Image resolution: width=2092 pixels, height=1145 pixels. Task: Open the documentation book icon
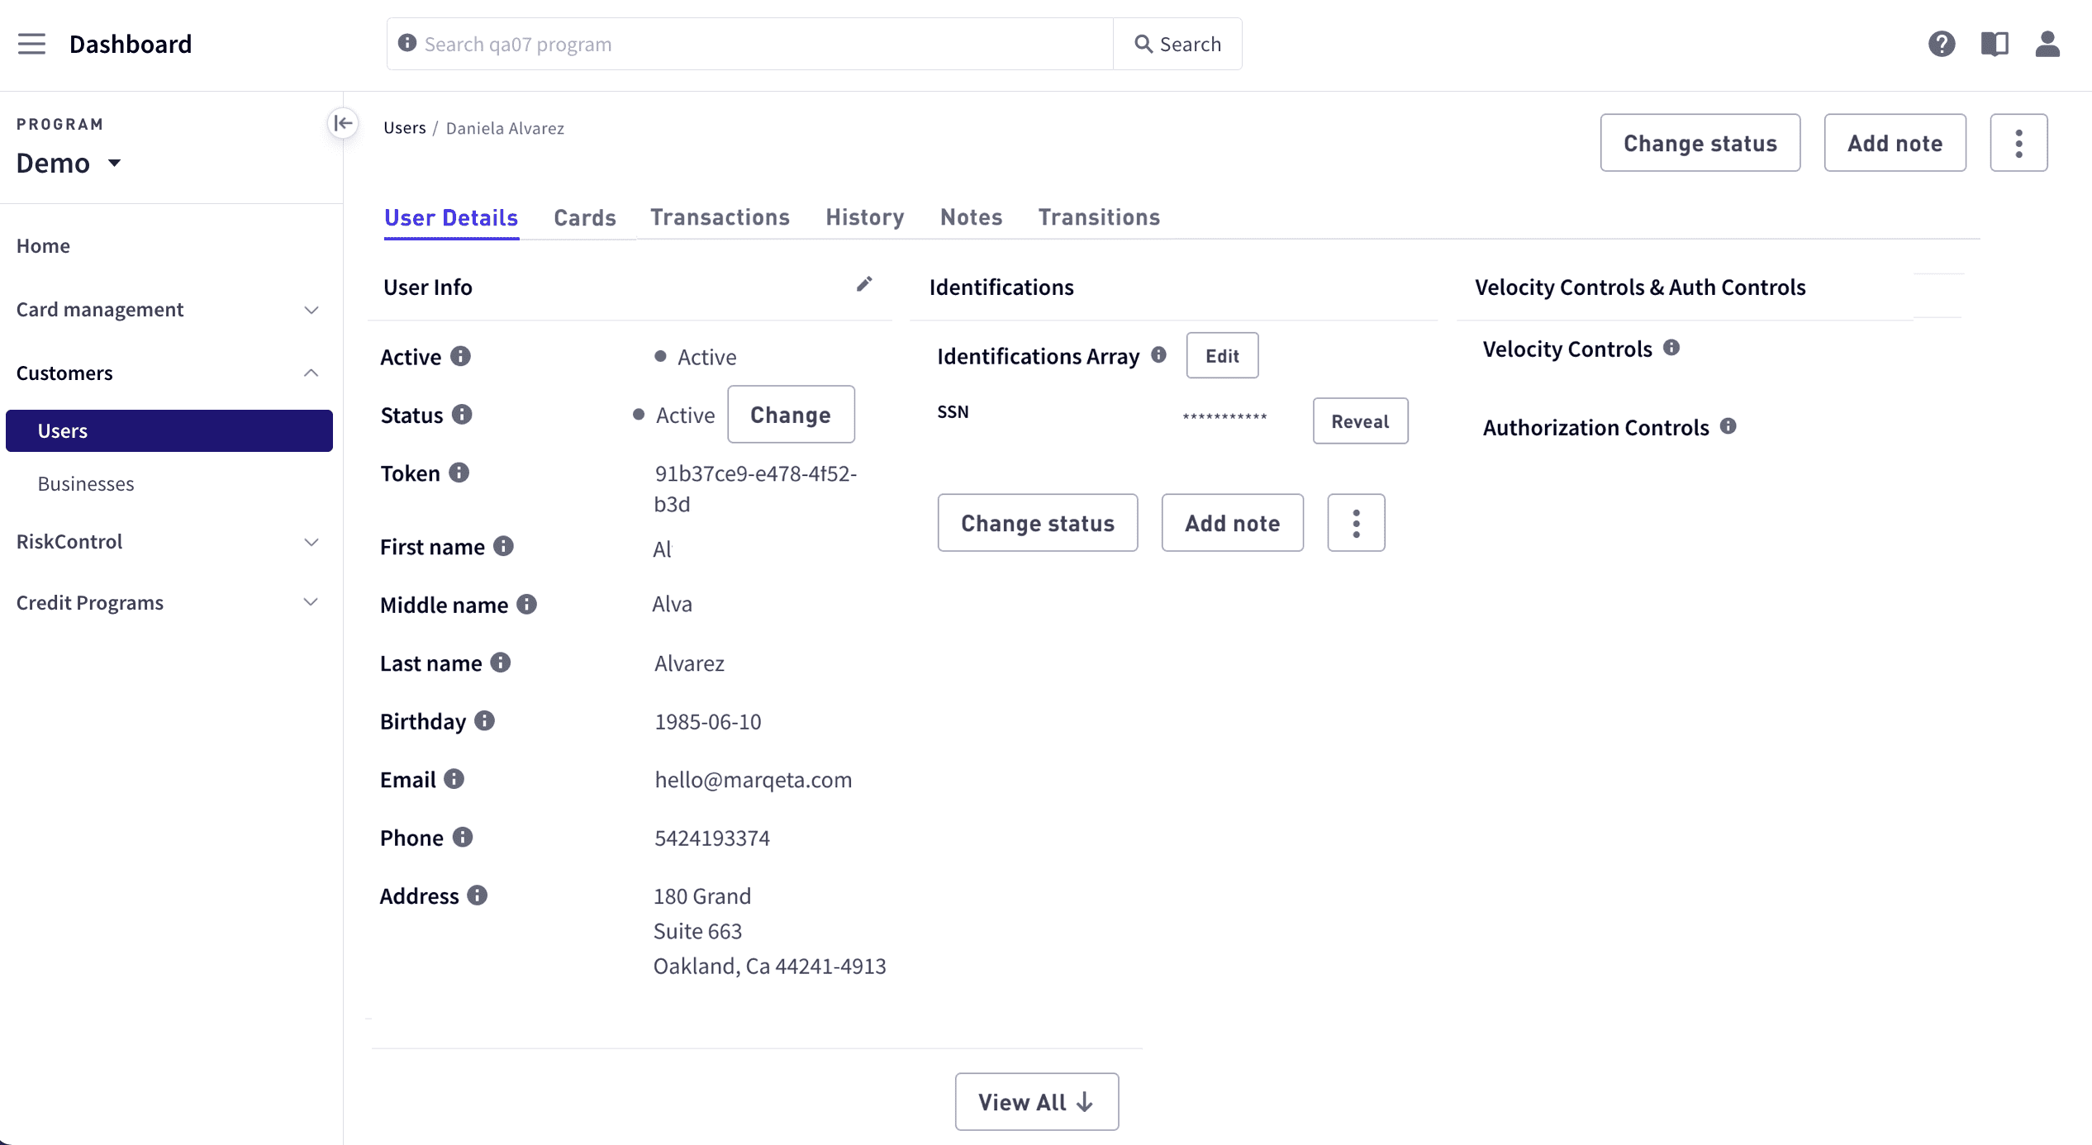click(x=1995, y=44)
